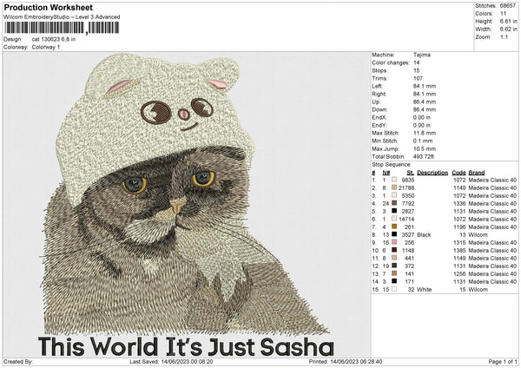
Task: Click the gold swatch beside 261 stitches
Action: pos(394,227)
